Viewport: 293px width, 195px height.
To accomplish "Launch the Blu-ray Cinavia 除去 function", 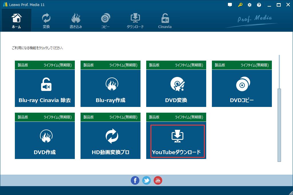I will click(x=45, y=88).
